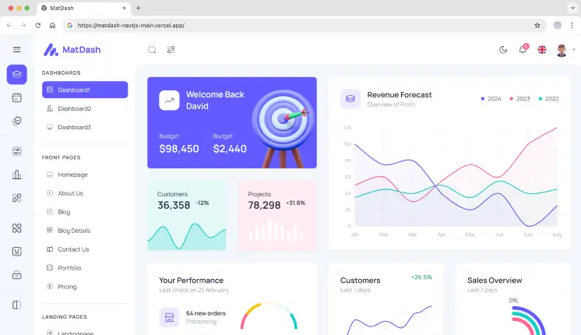The width and height of the screenshot is (581, 335).
Task: Click the MatDash logo
Action: 72,50
